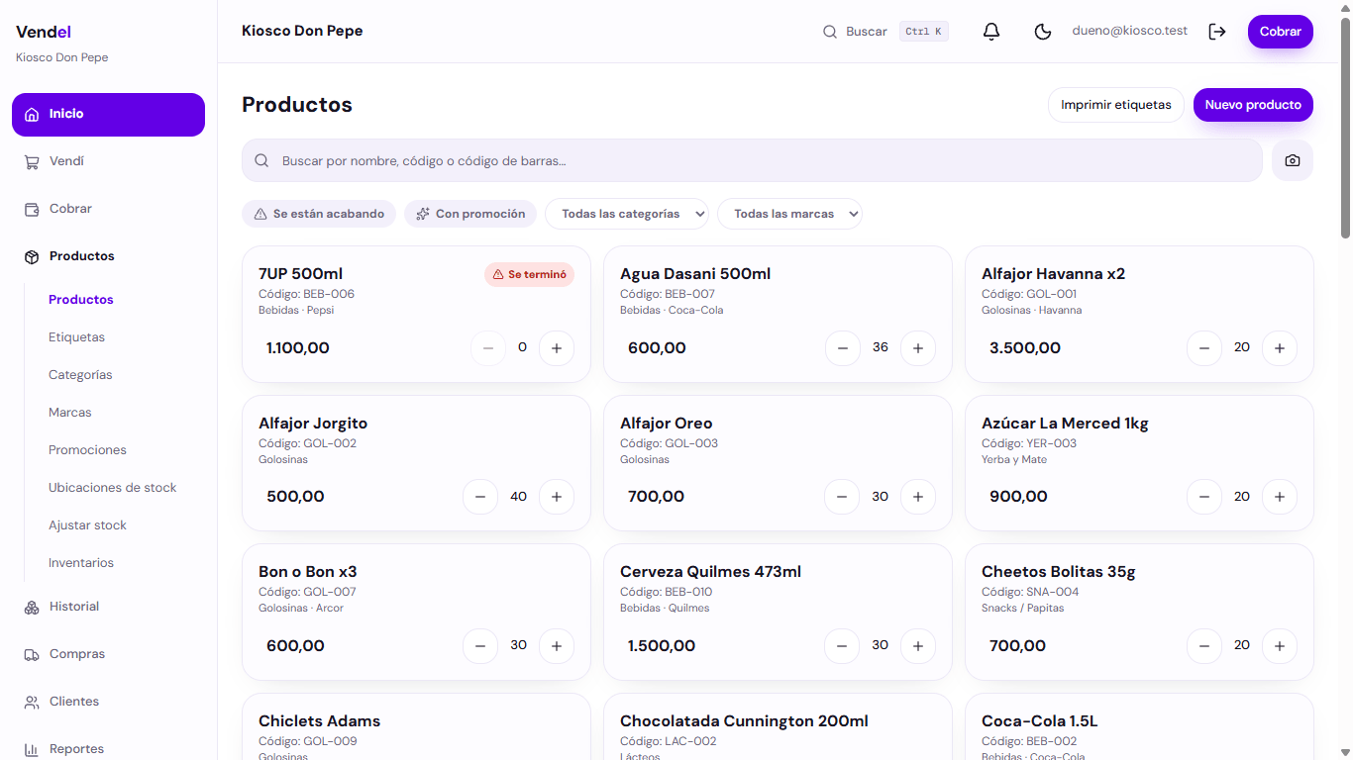1353x760 pixels.
Task: Click the top-bar Cobrar button
Action: (x=1281, y=32)
